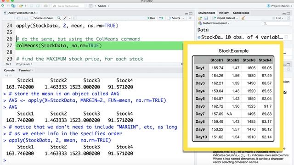
Task: Close the ApplyFunctionScript.R tab
Action: click(38, 13)
